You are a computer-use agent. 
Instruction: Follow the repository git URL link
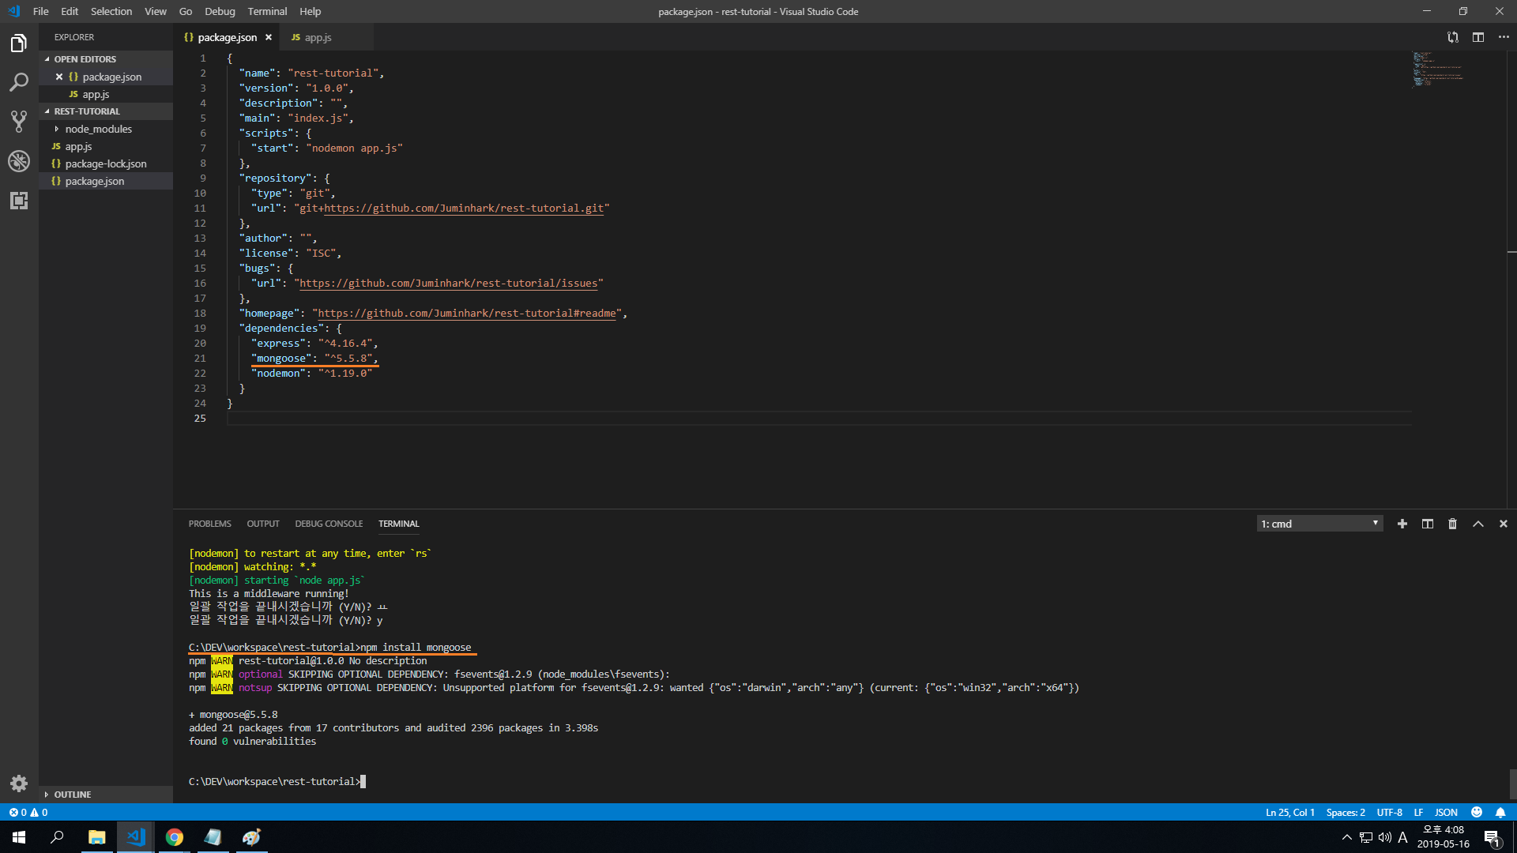(464, 208)
